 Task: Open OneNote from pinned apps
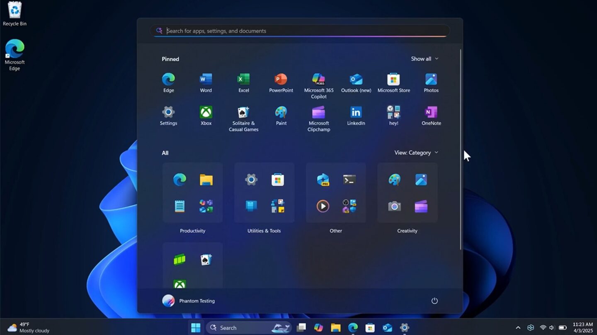431,112
